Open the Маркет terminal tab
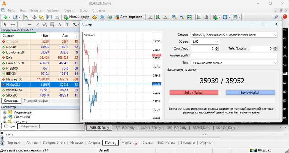289x153 pixels. [129, 143]
